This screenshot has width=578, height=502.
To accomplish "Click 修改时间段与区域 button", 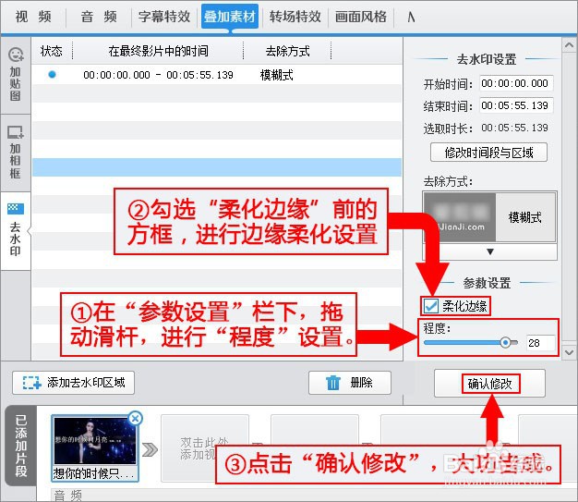I will click(488, 153).
